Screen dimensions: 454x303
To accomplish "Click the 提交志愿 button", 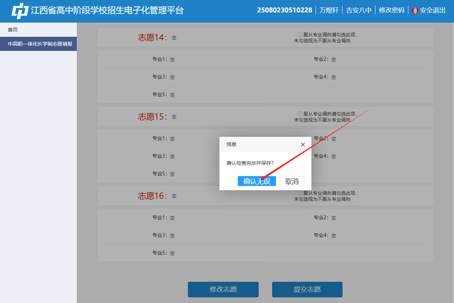I will pyautogui.click(x=307, y=289).
